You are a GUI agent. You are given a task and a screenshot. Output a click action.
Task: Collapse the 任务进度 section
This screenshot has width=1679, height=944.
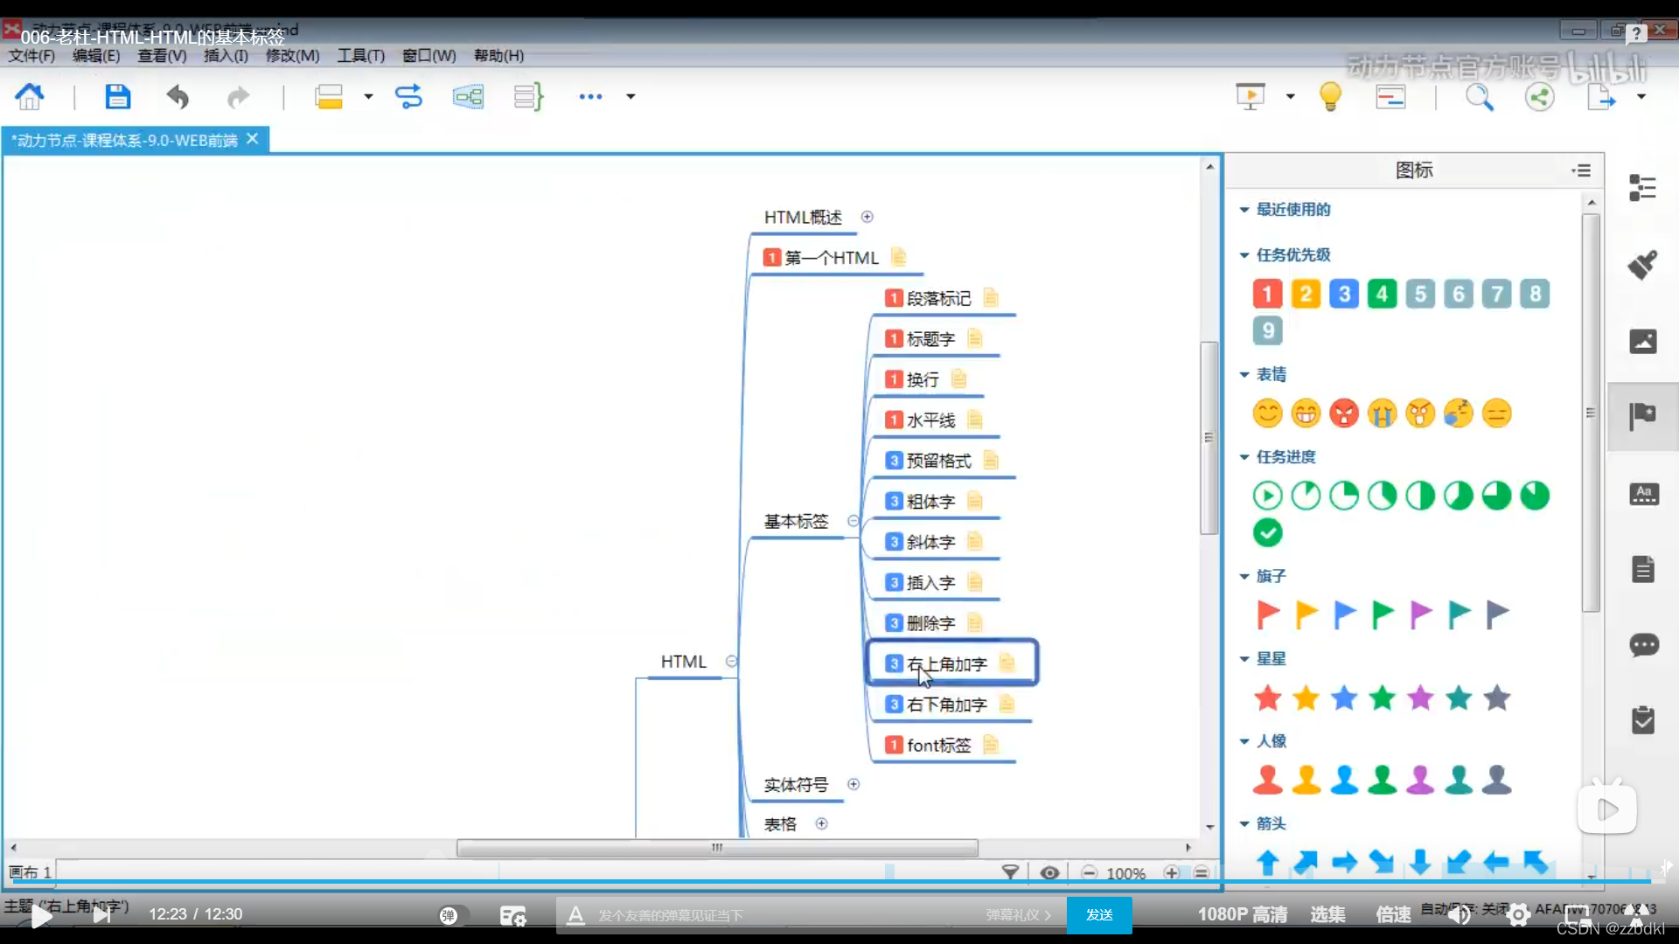tap(1244, 457)
